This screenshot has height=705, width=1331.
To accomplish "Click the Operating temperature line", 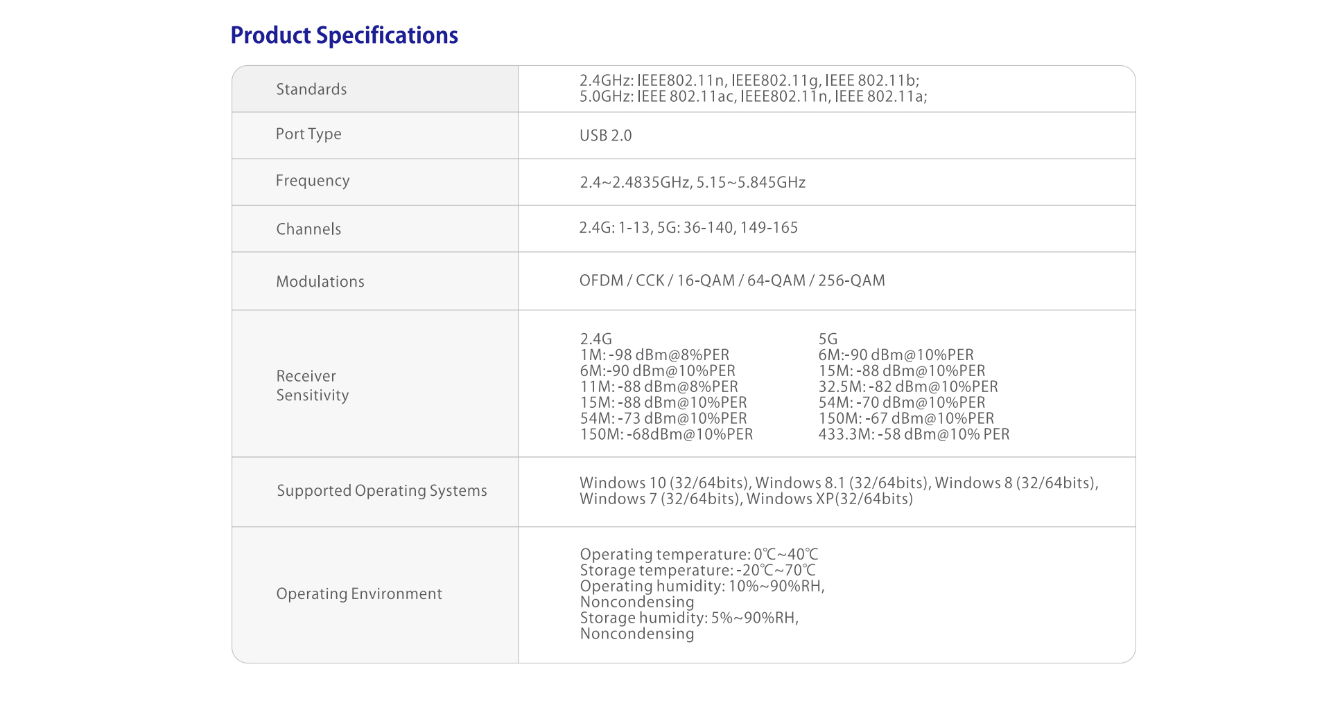I will pyautogui.click(x=699, y=555).
